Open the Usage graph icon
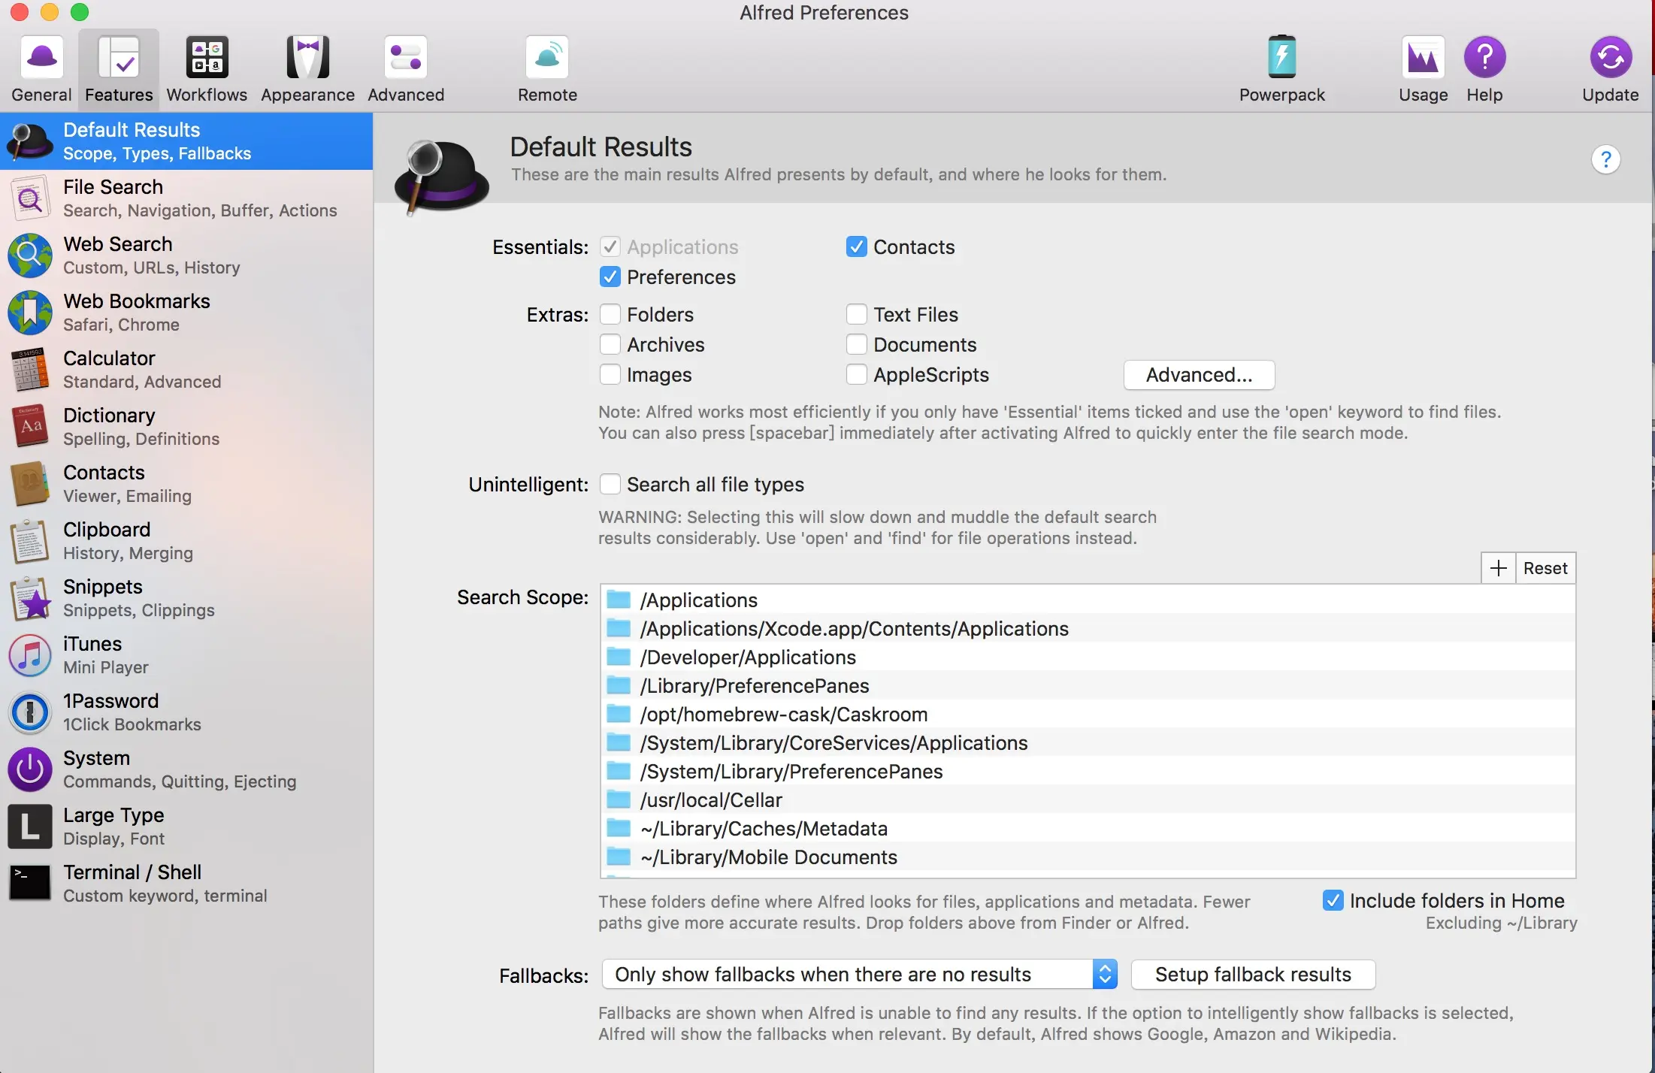The height and width of the screenshot is (1073, 1655). click(1422, 58)
